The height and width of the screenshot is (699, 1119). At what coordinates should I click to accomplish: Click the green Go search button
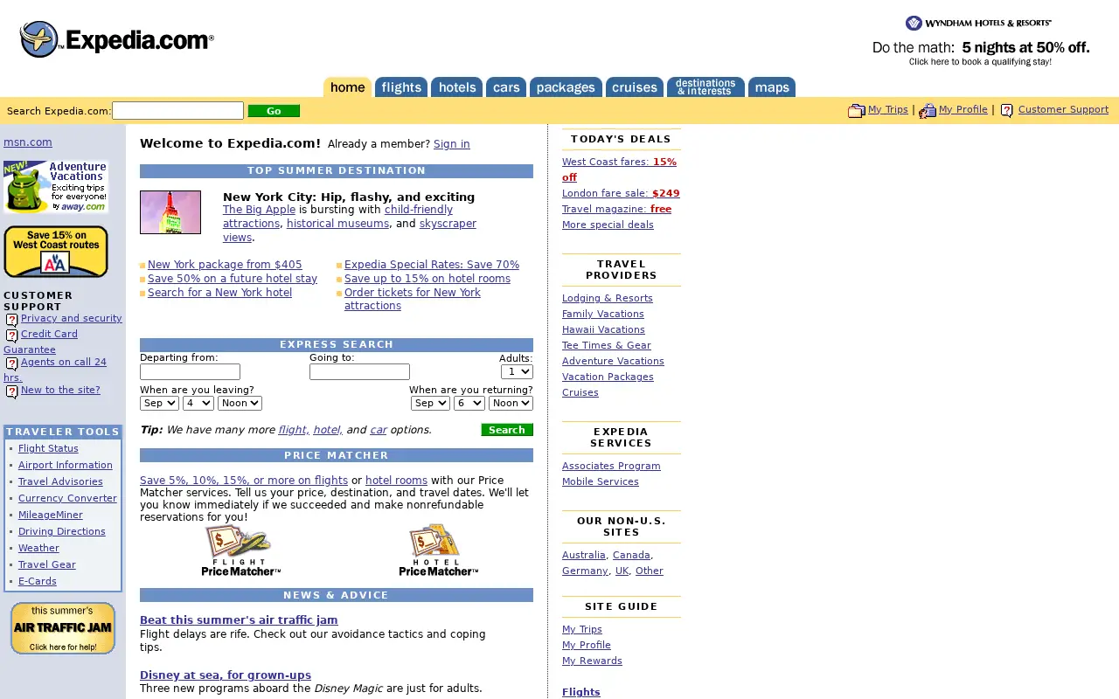click(274, 111)
